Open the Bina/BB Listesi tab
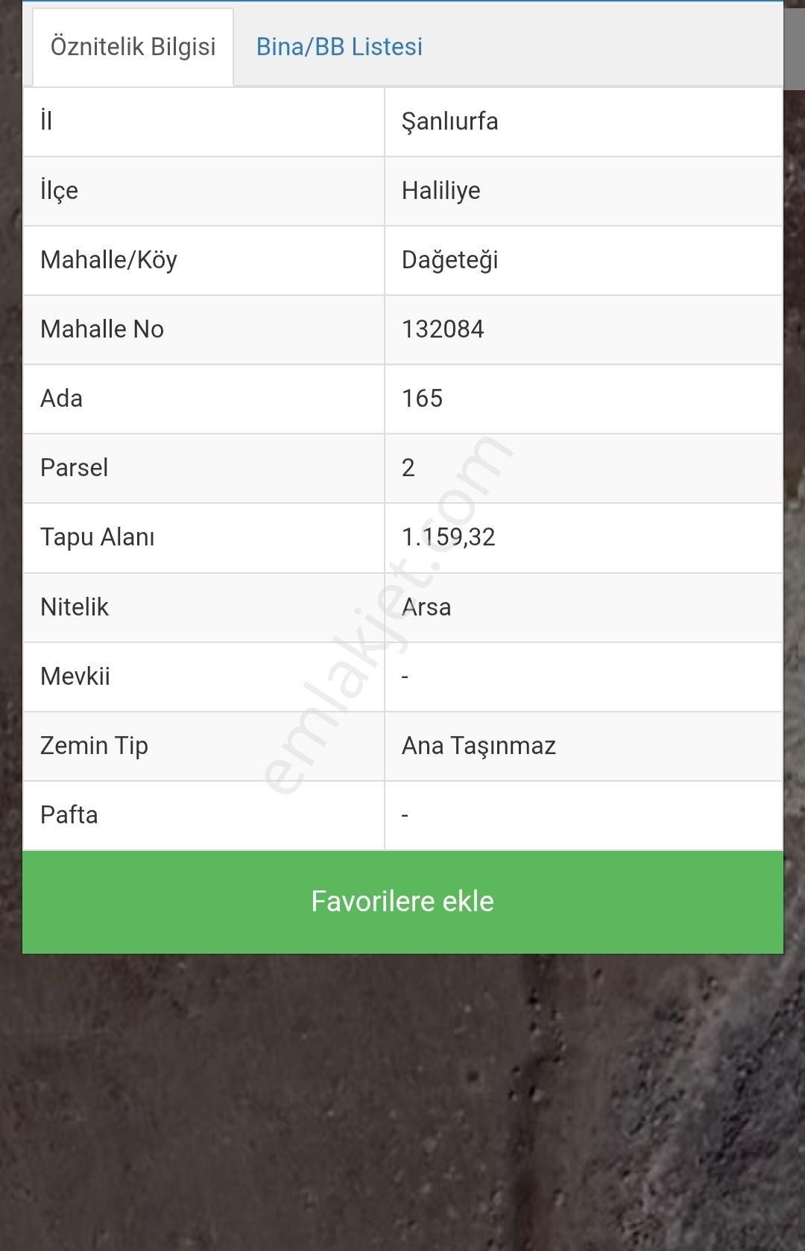Image resolution: width=805 pixels, height=1251 pixels. (x=339, y=47)
